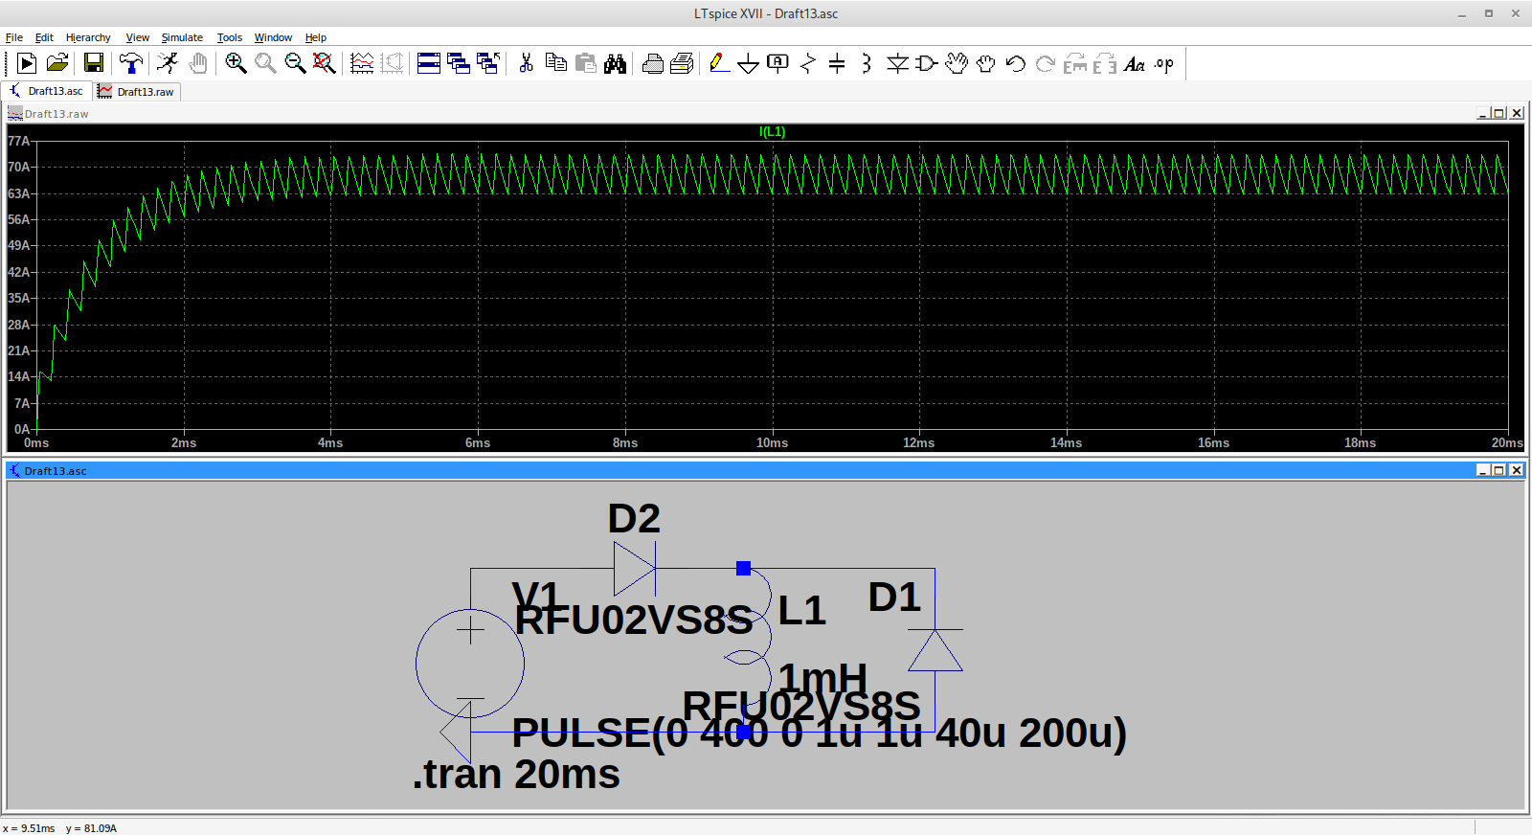Click the I(L1) trace label
Screen dimensions: 1532x835
[x=772, y=131]
